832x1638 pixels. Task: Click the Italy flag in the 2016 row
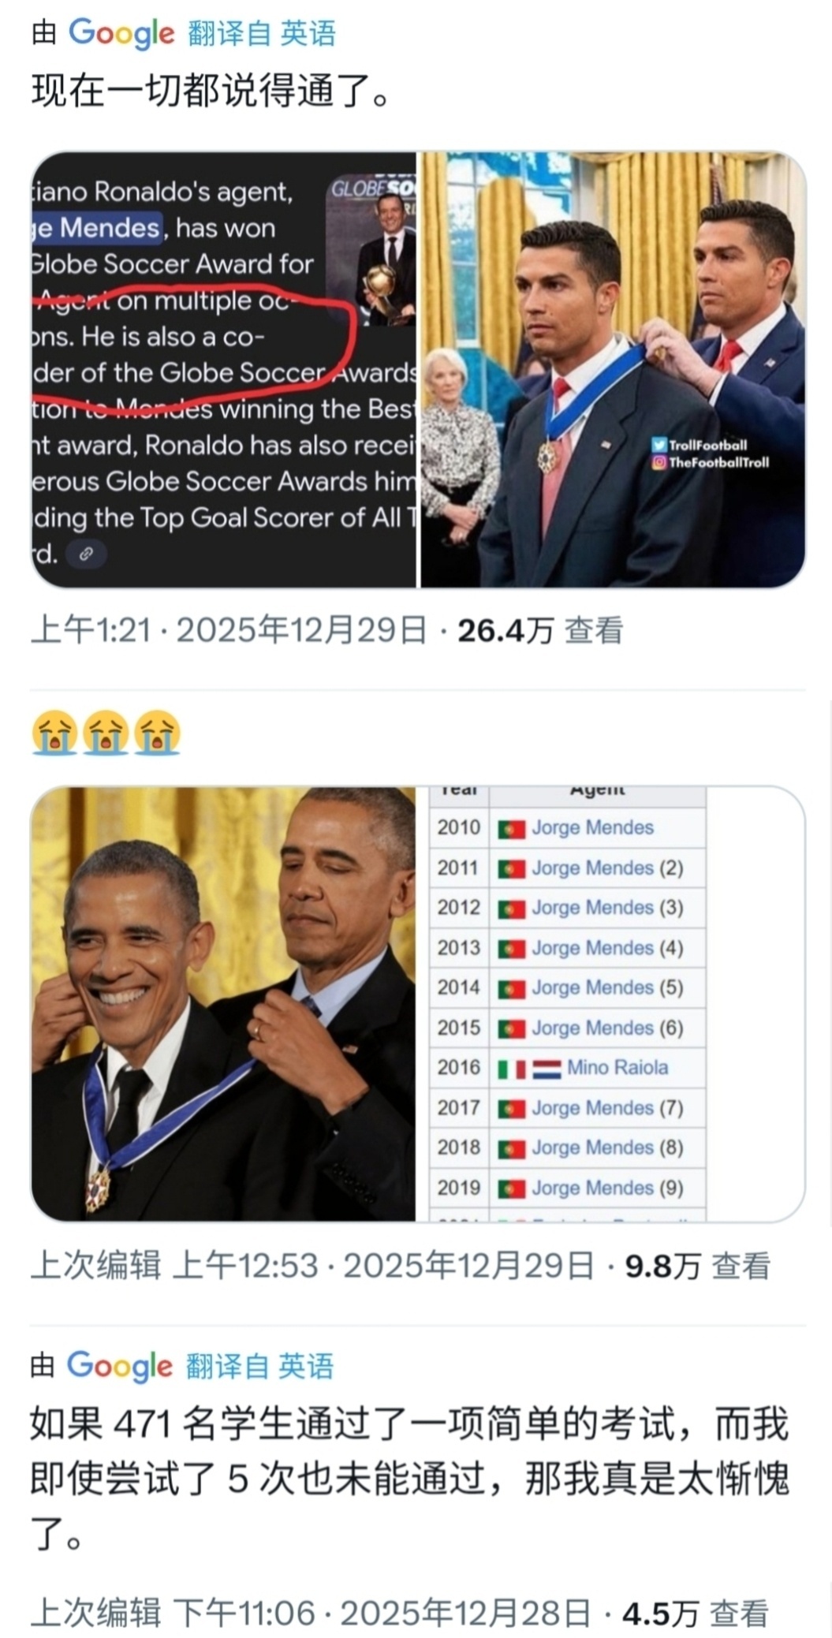tap(511, 1069)
